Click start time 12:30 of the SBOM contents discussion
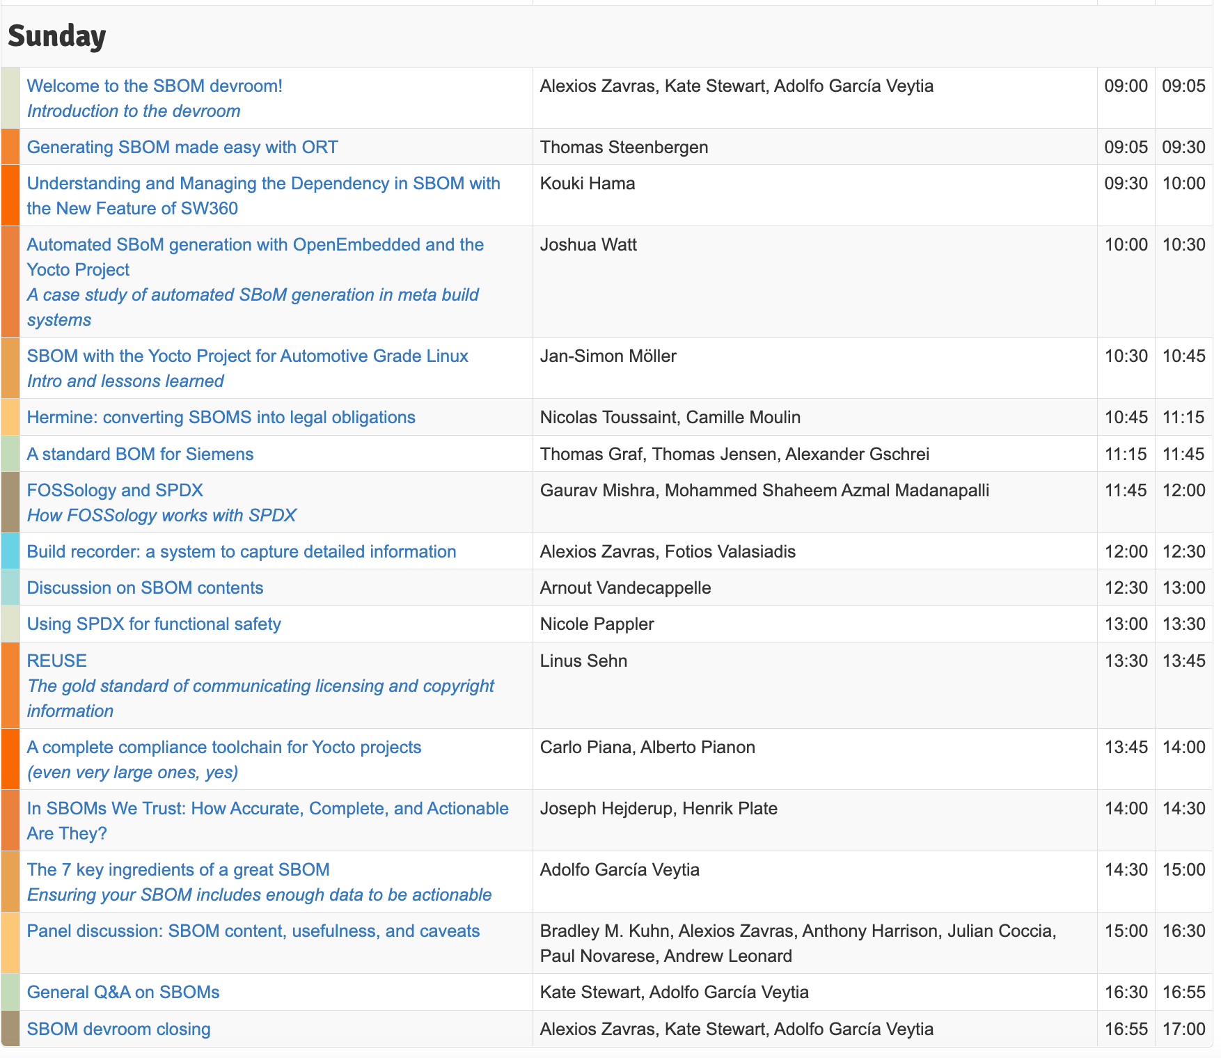This screenshot has height=1058, width=1221. (x=1126, y=587)
